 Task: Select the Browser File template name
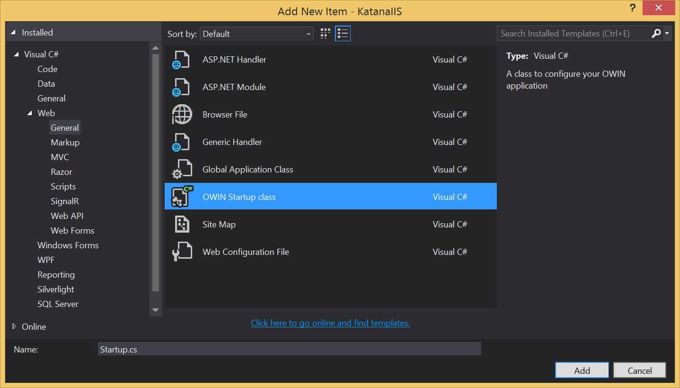225,115
